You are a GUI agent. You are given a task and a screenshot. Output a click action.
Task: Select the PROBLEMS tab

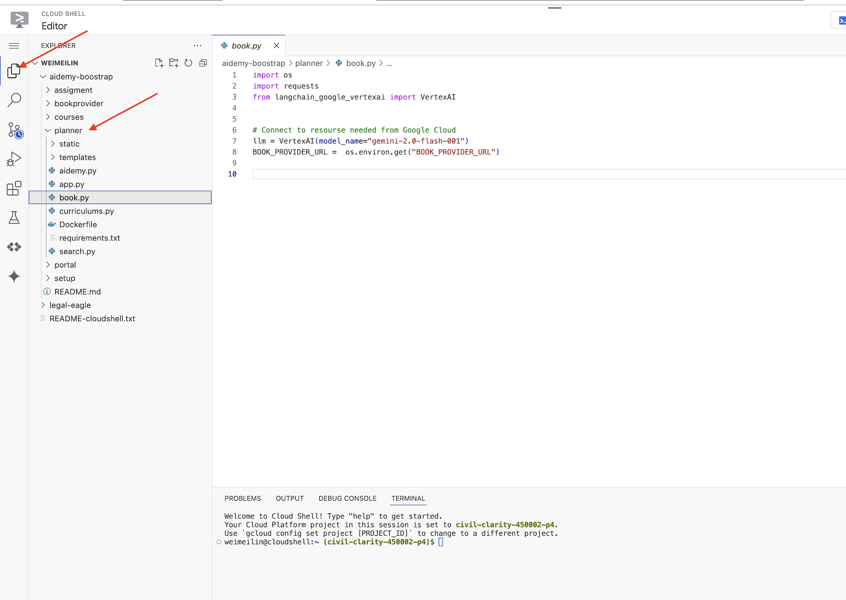click(x=243, y=498)
